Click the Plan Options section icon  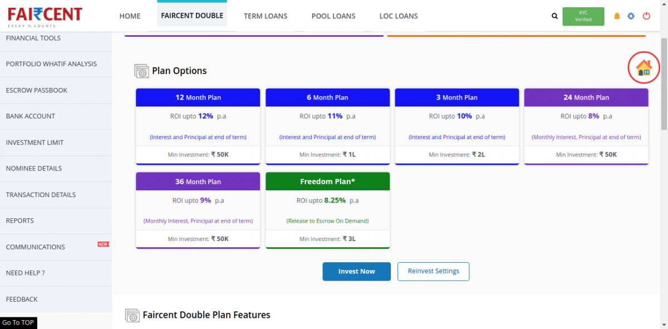point(141,71)
